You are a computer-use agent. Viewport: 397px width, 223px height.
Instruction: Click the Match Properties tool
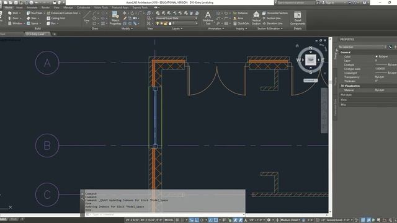115,18
